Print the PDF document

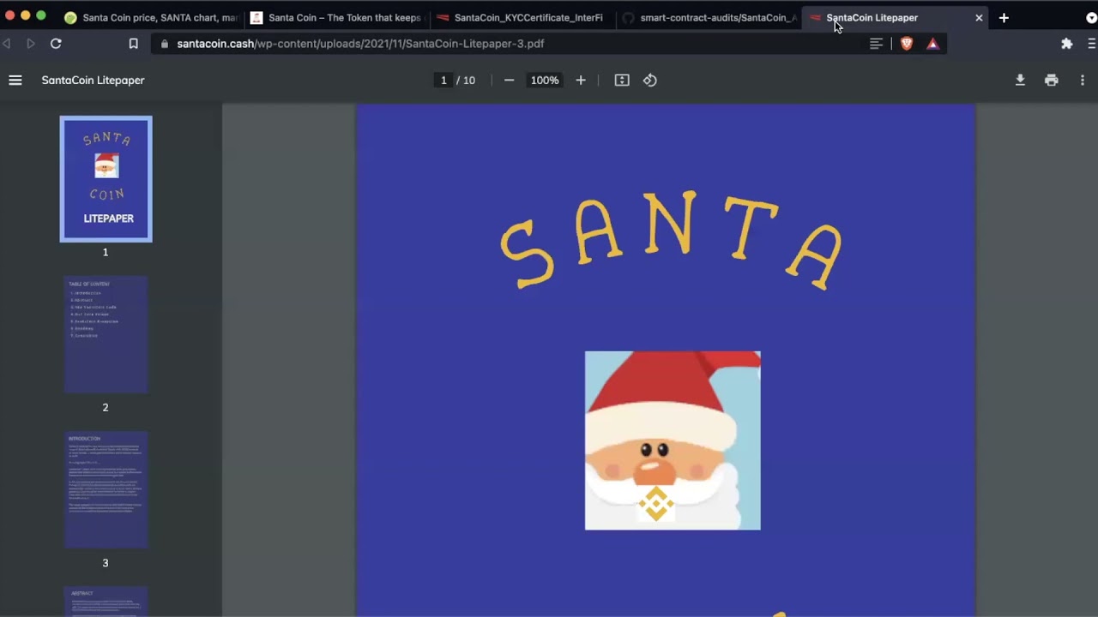pyautogui.click(x=1052, y=80)
